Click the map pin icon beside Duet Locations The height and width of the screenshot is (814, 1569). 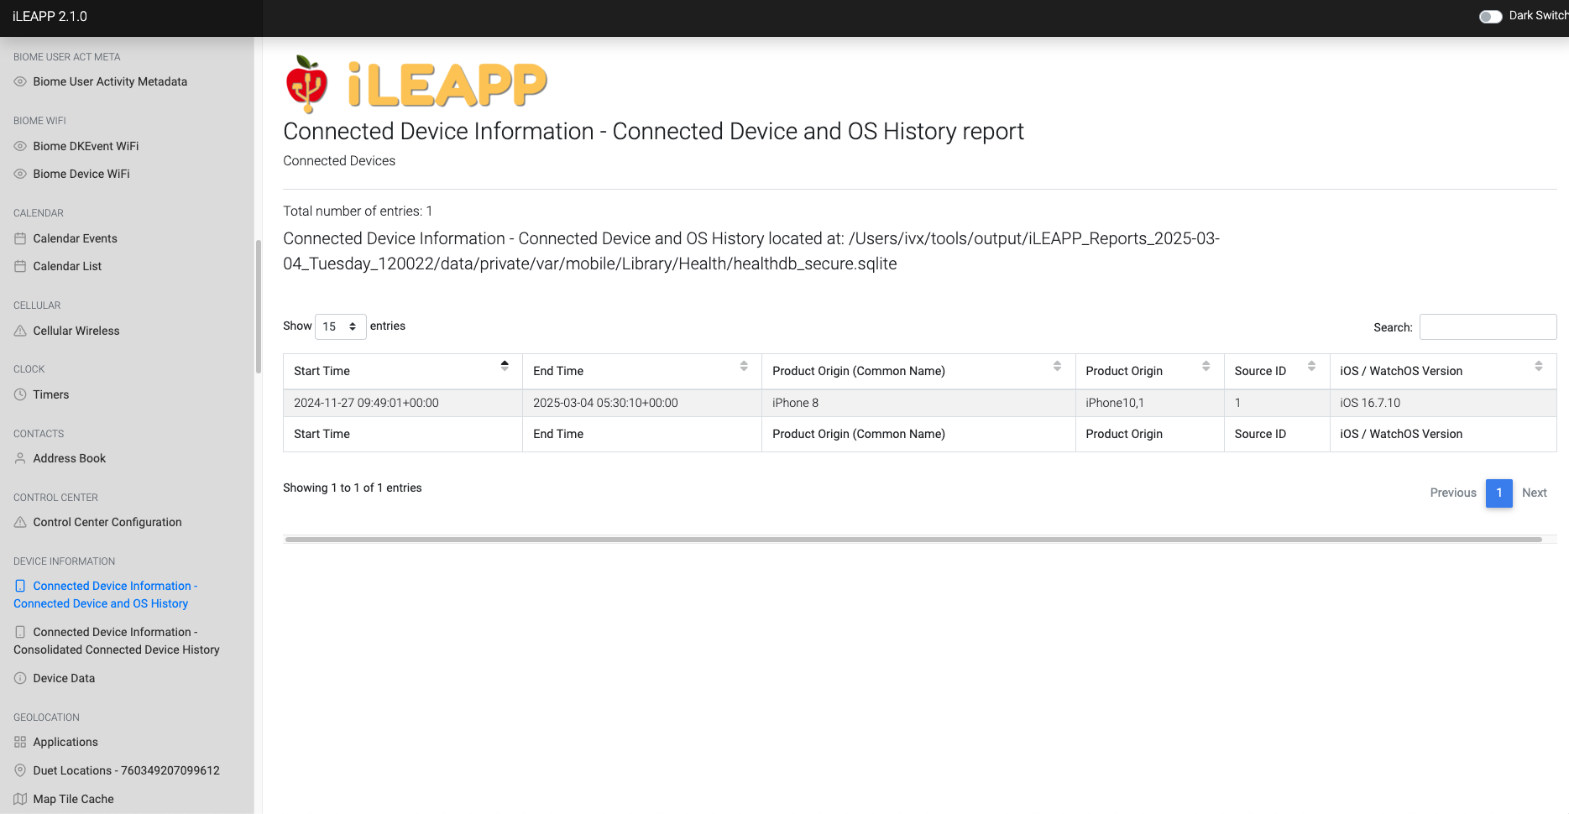tap(20, 770)
